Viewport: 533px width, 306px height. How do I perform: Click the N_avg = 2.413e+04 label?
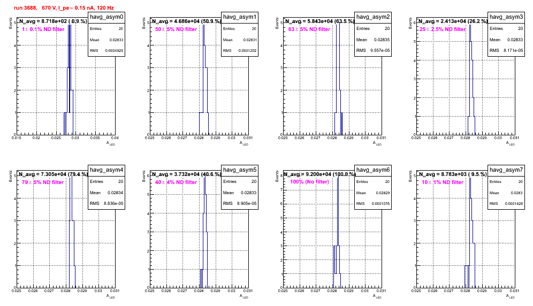pos(453,21)
